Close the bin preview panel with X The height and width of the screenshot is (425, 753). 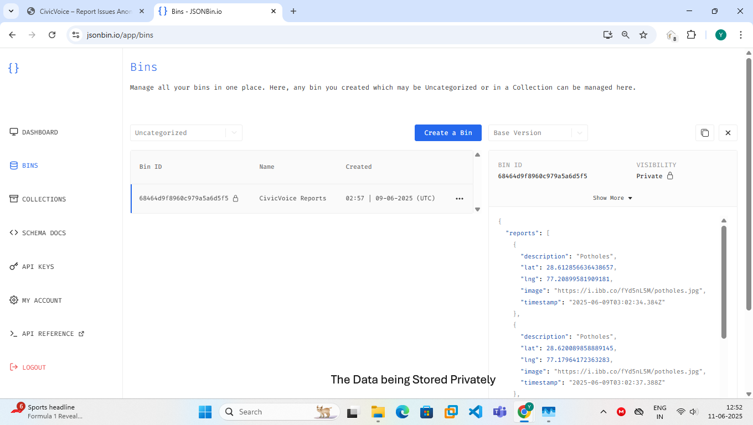point(728,133)
